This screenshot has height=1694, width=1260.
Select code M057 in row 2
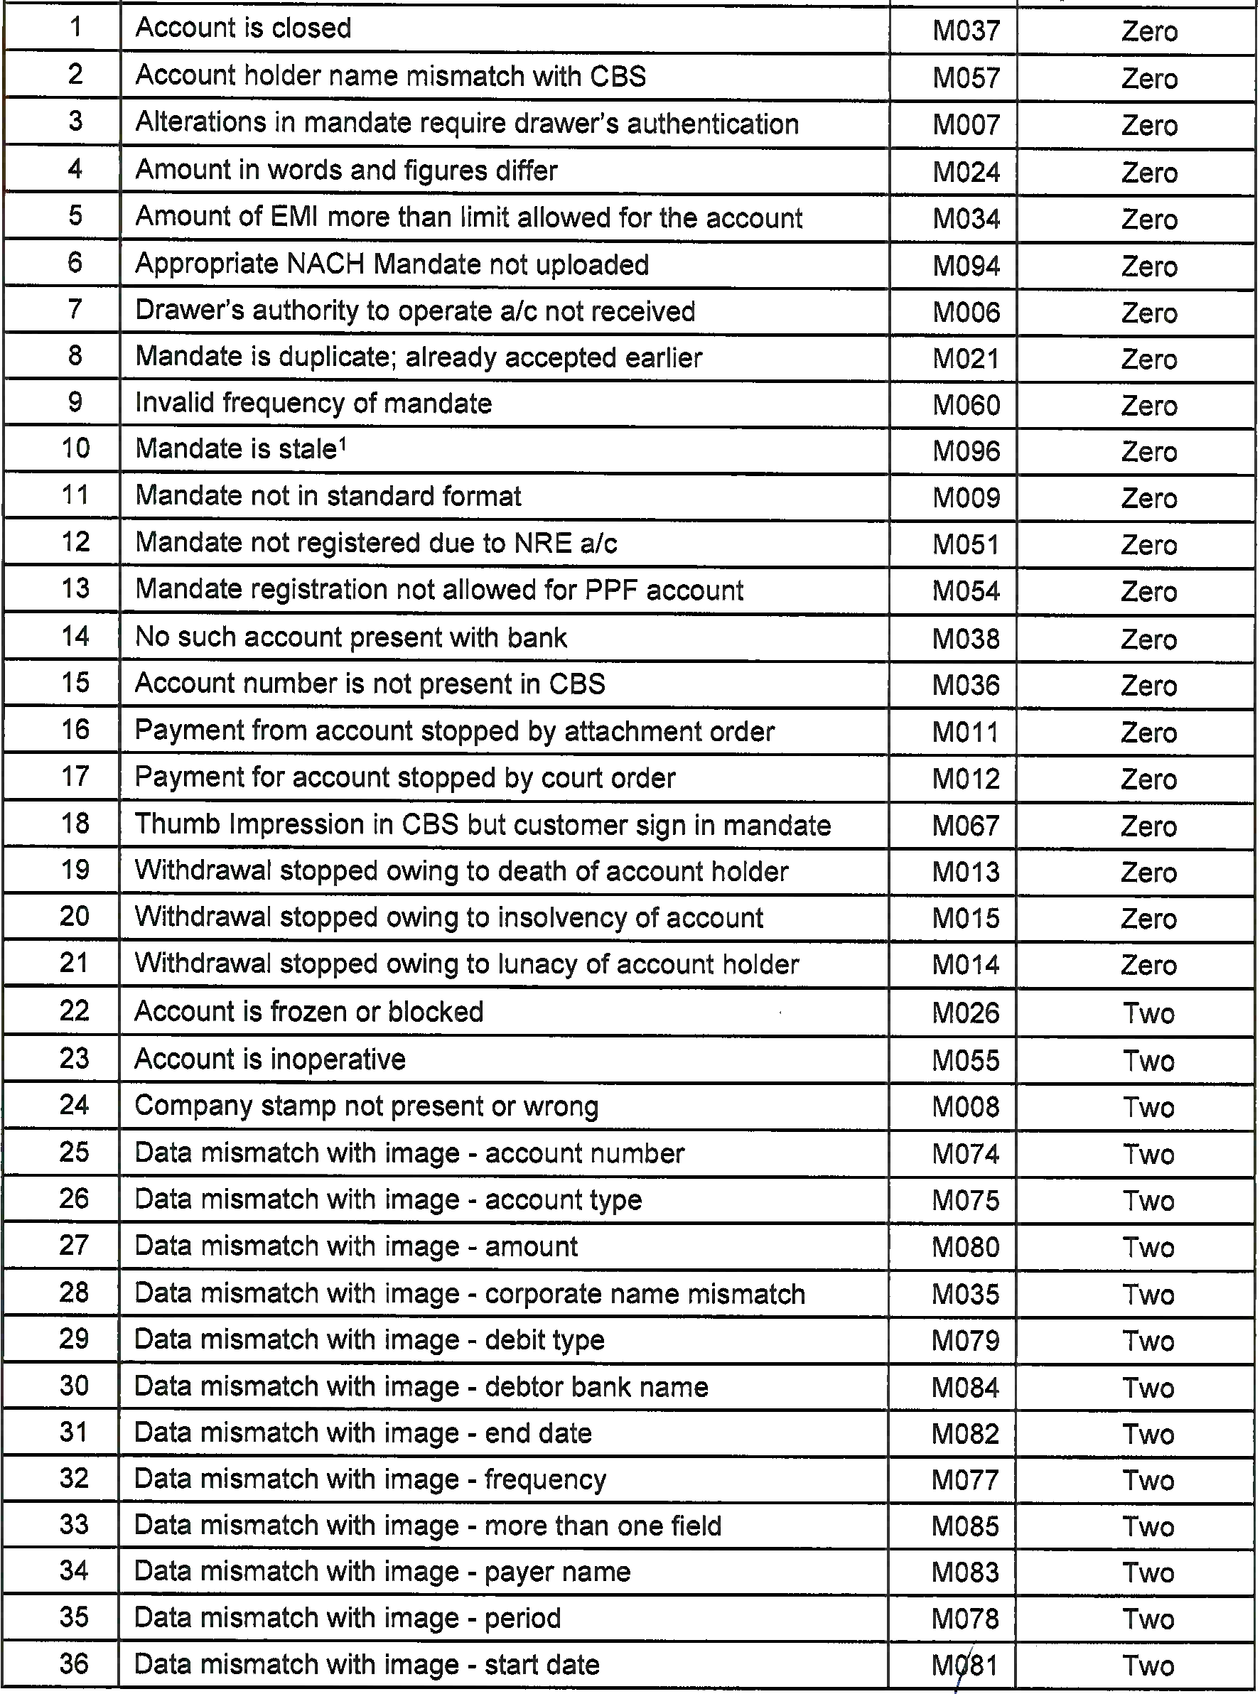(x=966, y=77)
